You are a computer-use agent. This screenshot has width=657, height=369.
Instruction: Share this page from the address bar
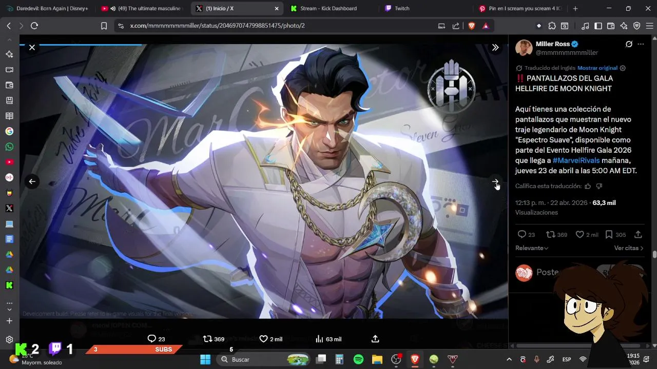point(456,26)
